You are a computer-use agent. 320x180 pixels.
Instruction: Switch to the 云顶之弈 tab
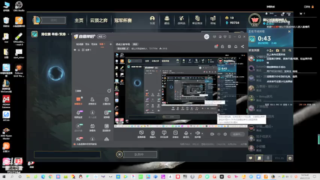pyautogui.click(x=99, y=20)
